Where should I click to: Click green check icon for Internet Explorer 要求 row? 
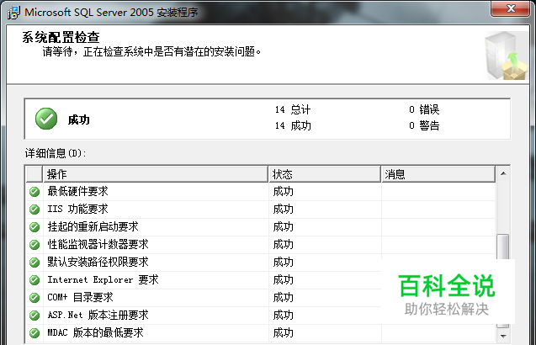point(34,280)
